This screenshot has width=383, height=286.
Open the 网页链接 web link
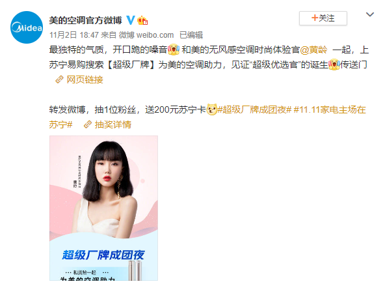pos(85,79)
